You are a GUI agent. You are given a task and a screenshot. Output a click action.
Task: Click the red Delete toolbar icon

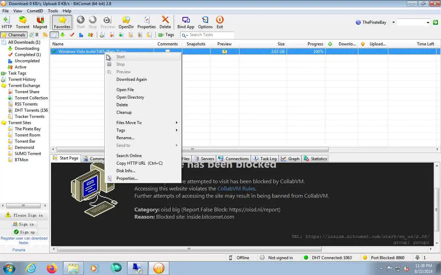165,22
